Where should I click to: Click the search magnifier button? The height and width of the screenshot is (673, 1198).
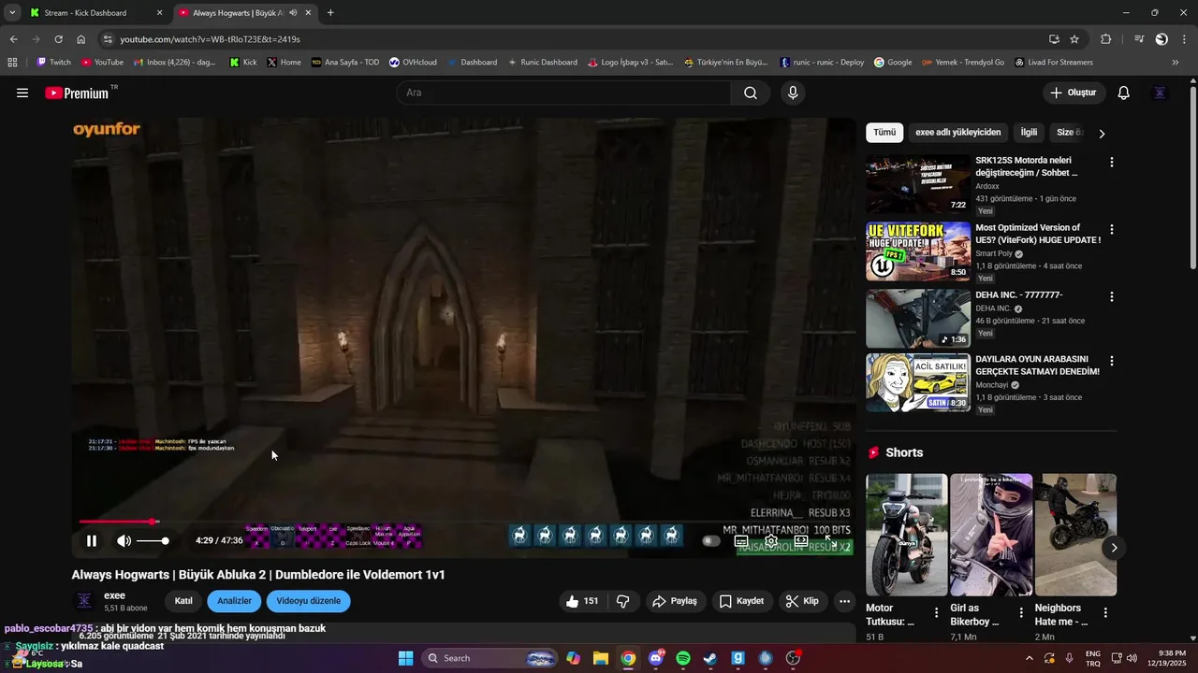click(x=751, y=93)
